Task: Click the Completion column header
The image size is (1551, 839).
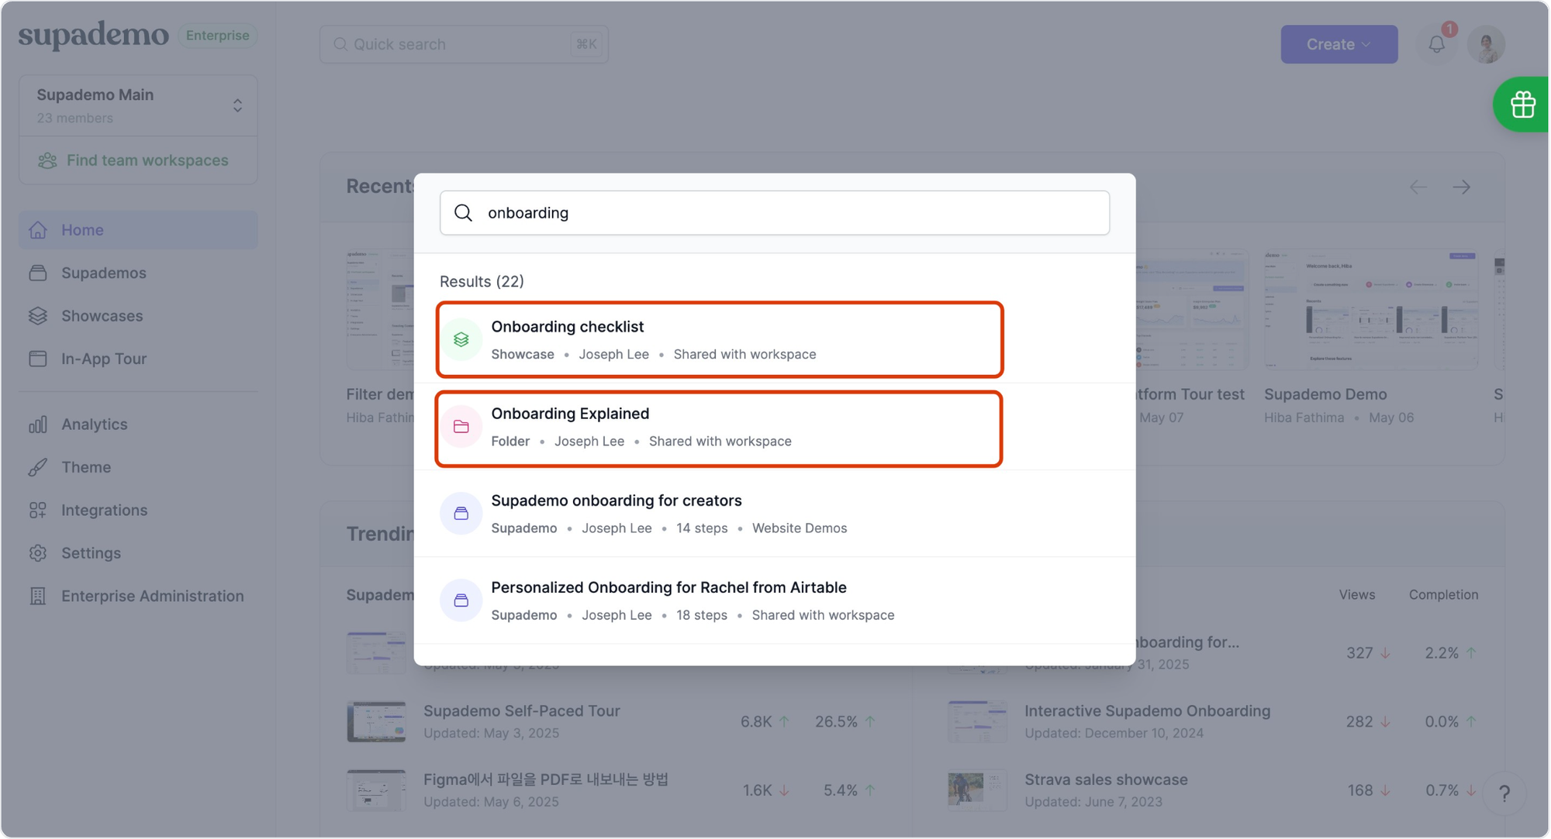Action: pyautogui.click(x=1443, y=594)
